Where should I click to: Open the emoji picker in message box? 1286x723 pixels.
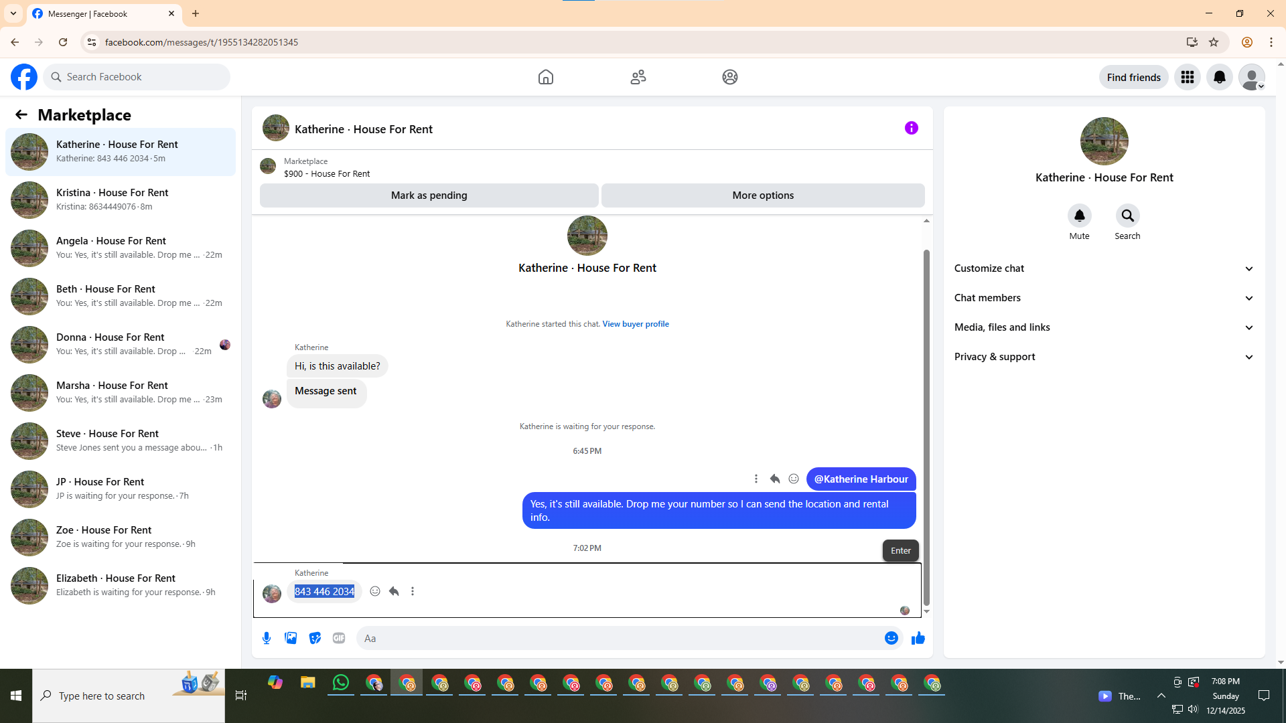(891, 638)
